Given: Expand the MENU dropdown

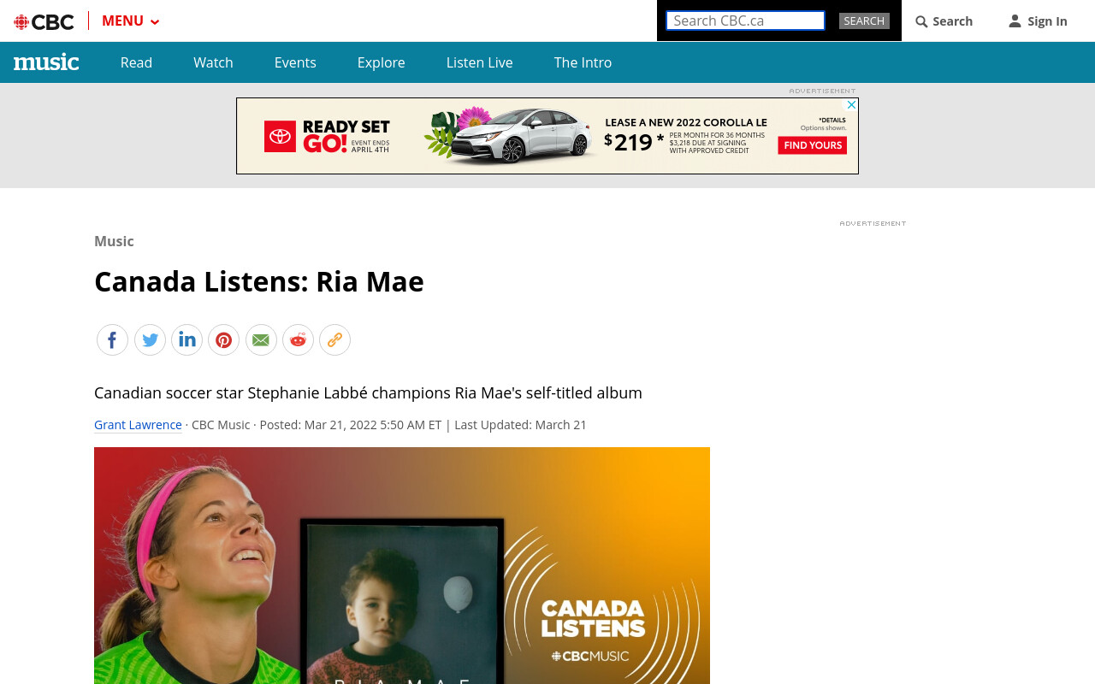Looking at the screenshot, I should coord(131,21).
